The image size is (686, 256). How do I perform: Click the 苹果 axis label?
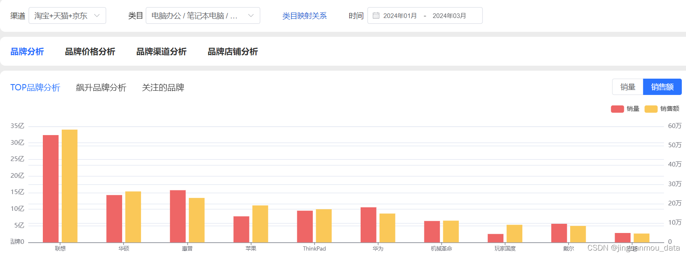[251, 248]
